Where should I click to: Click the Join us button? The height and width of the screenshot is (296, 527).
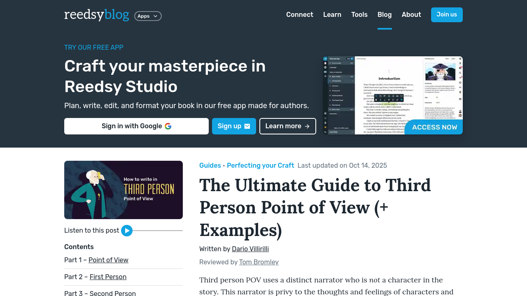447,15
